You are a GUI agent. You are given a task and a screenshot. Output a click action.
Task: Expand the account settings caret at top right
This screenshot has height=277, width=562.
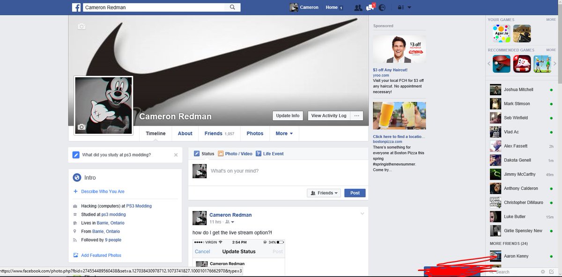[410, 7]
